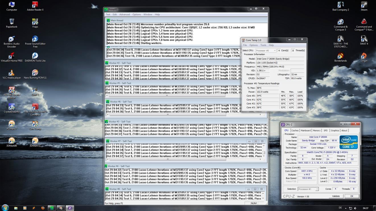Screen dimensions: 376x211
Task: Click the Frequency field in Core Temp
Action: [x=280, y=67]
